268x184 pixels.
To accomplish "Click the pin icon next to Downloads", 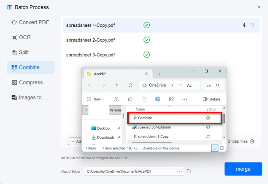I will point(119,137).
